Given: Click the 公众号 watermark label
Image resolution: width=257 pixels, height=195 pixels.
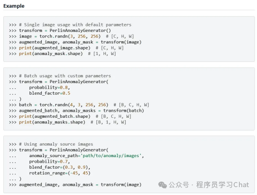Looking at the screenshot, I should coord(179,185).
